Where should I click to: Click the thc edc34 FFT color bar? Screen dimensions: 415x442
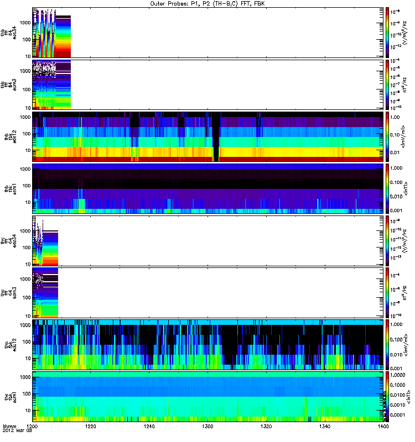tap(387, 241)
